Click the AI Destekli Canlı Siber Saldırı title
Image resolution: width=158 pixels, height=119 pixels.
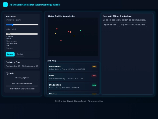coord(35,5)
